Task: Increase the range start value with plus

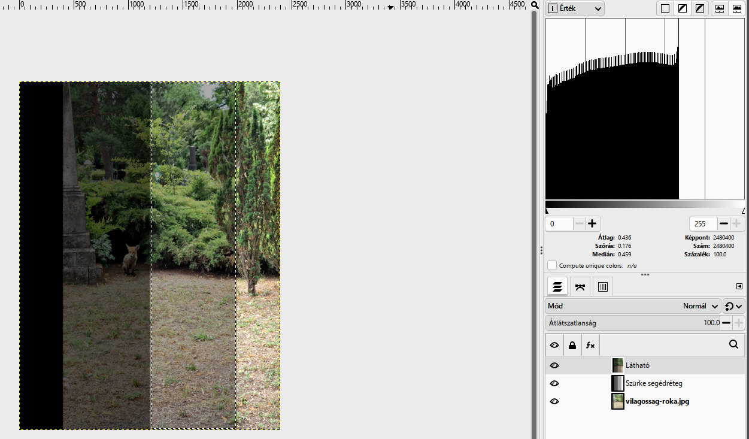Action: [x=593, y=223]
